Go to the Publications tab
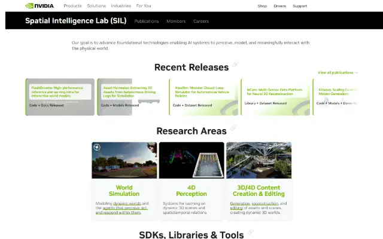The image size is (383, 239). point(147,22)
